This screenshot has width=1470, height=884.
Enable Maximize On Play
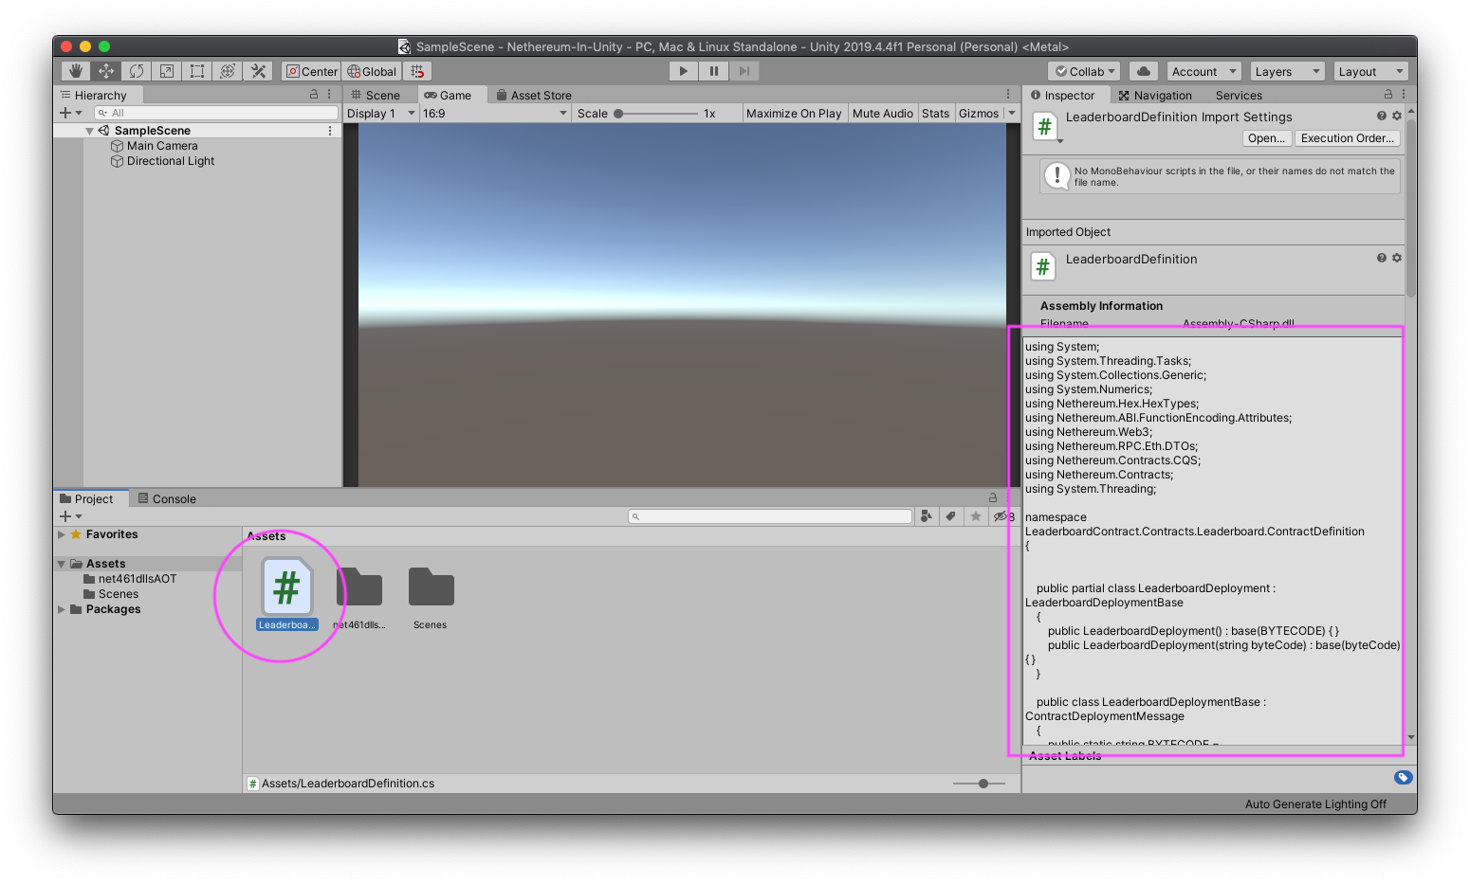[794, 113]
